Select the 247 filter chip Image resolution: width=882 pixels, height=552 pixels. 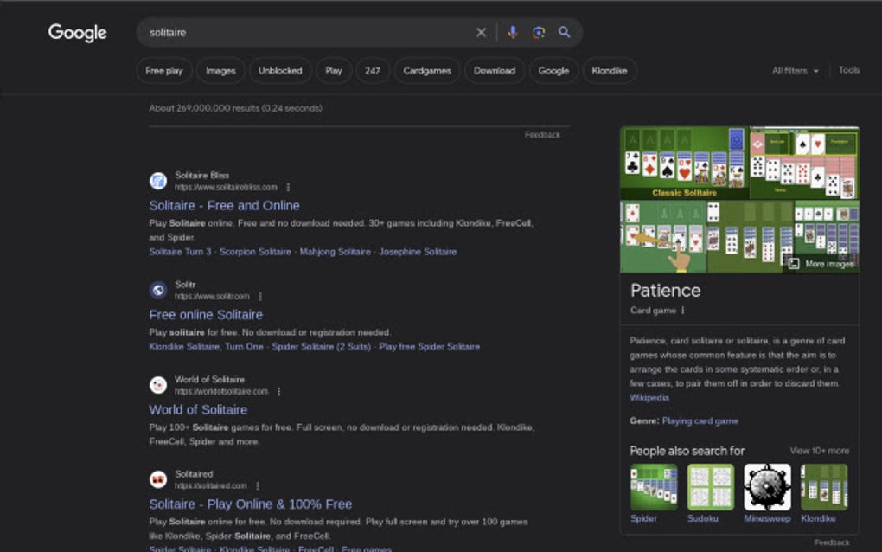click(x=373, y=71)
